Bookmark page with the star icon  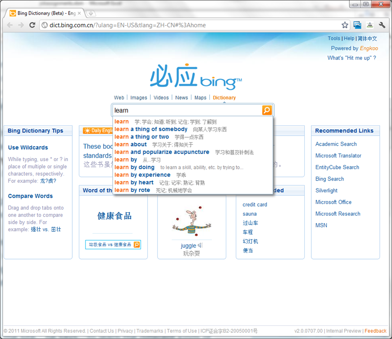click(344, 25)
